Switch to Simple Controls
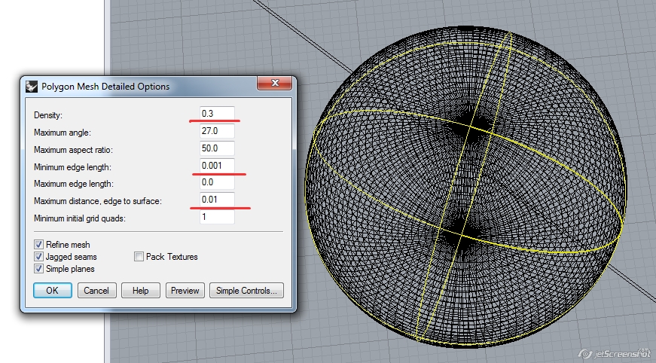The height and width of the screenshot is (363, 656). click(x=246, y=291)
